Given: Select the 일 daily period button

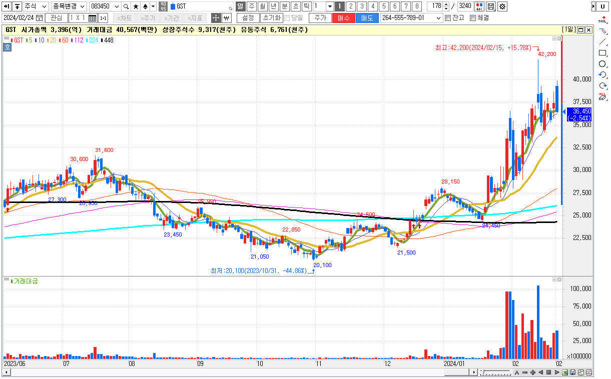Looking at the screenshot, I should (240, 6).
